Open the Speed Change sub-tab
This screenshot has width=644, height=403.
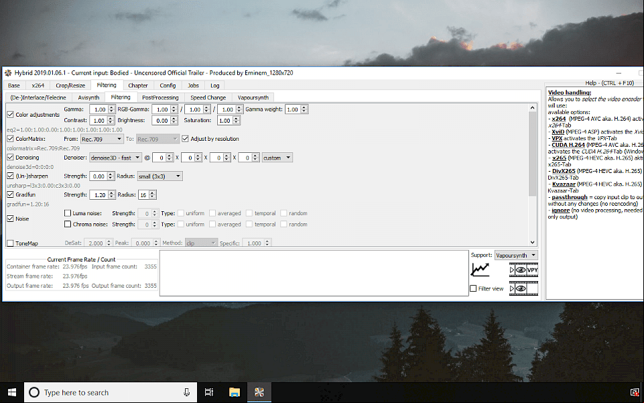pos(208,97)
